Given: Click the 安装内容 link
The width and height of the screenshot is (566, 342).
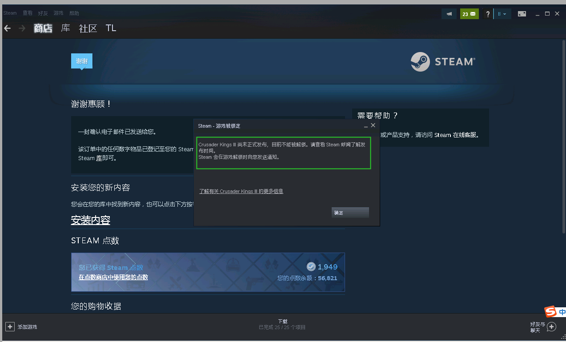Looking at the screenshot, I should click(x=91, y=220).
